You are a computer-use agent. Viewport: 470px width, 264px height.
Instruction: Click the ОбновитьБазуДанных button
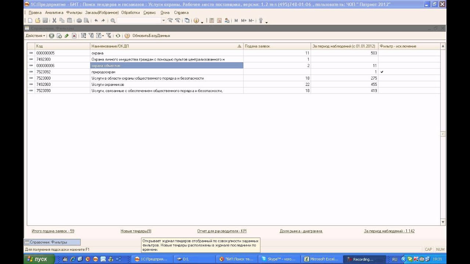[151, 36]
